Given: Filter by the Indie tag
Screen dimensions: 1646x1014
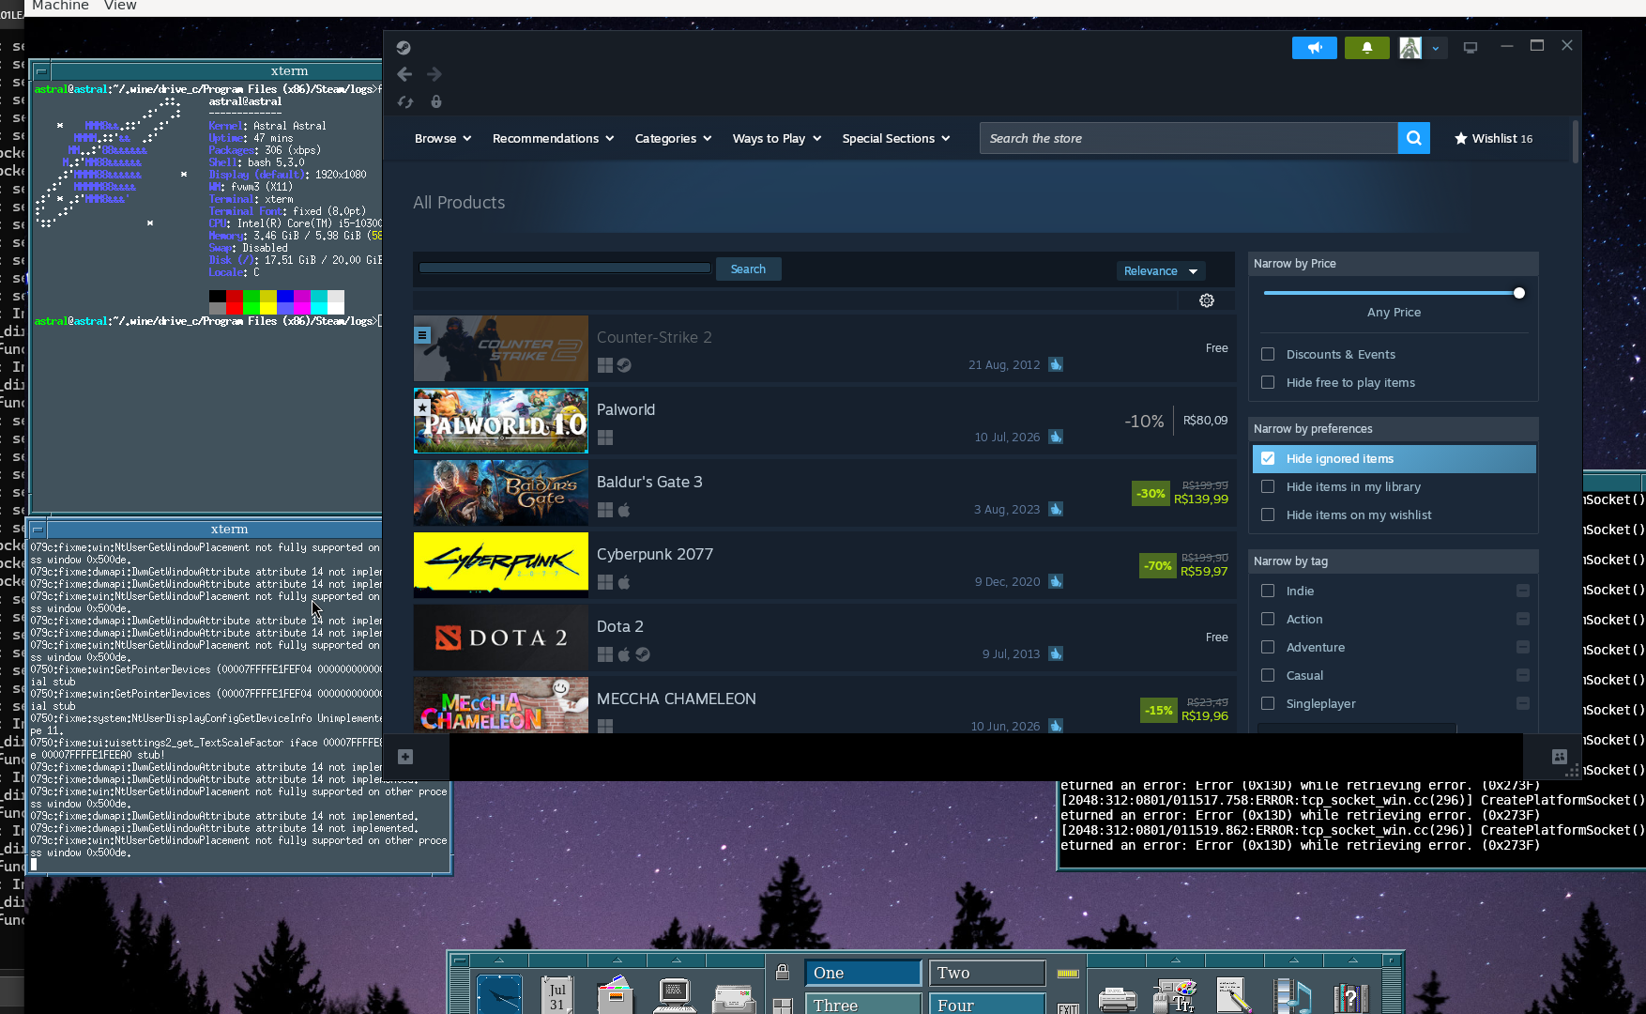Looking at the screenshot, I should (1268, 591).
